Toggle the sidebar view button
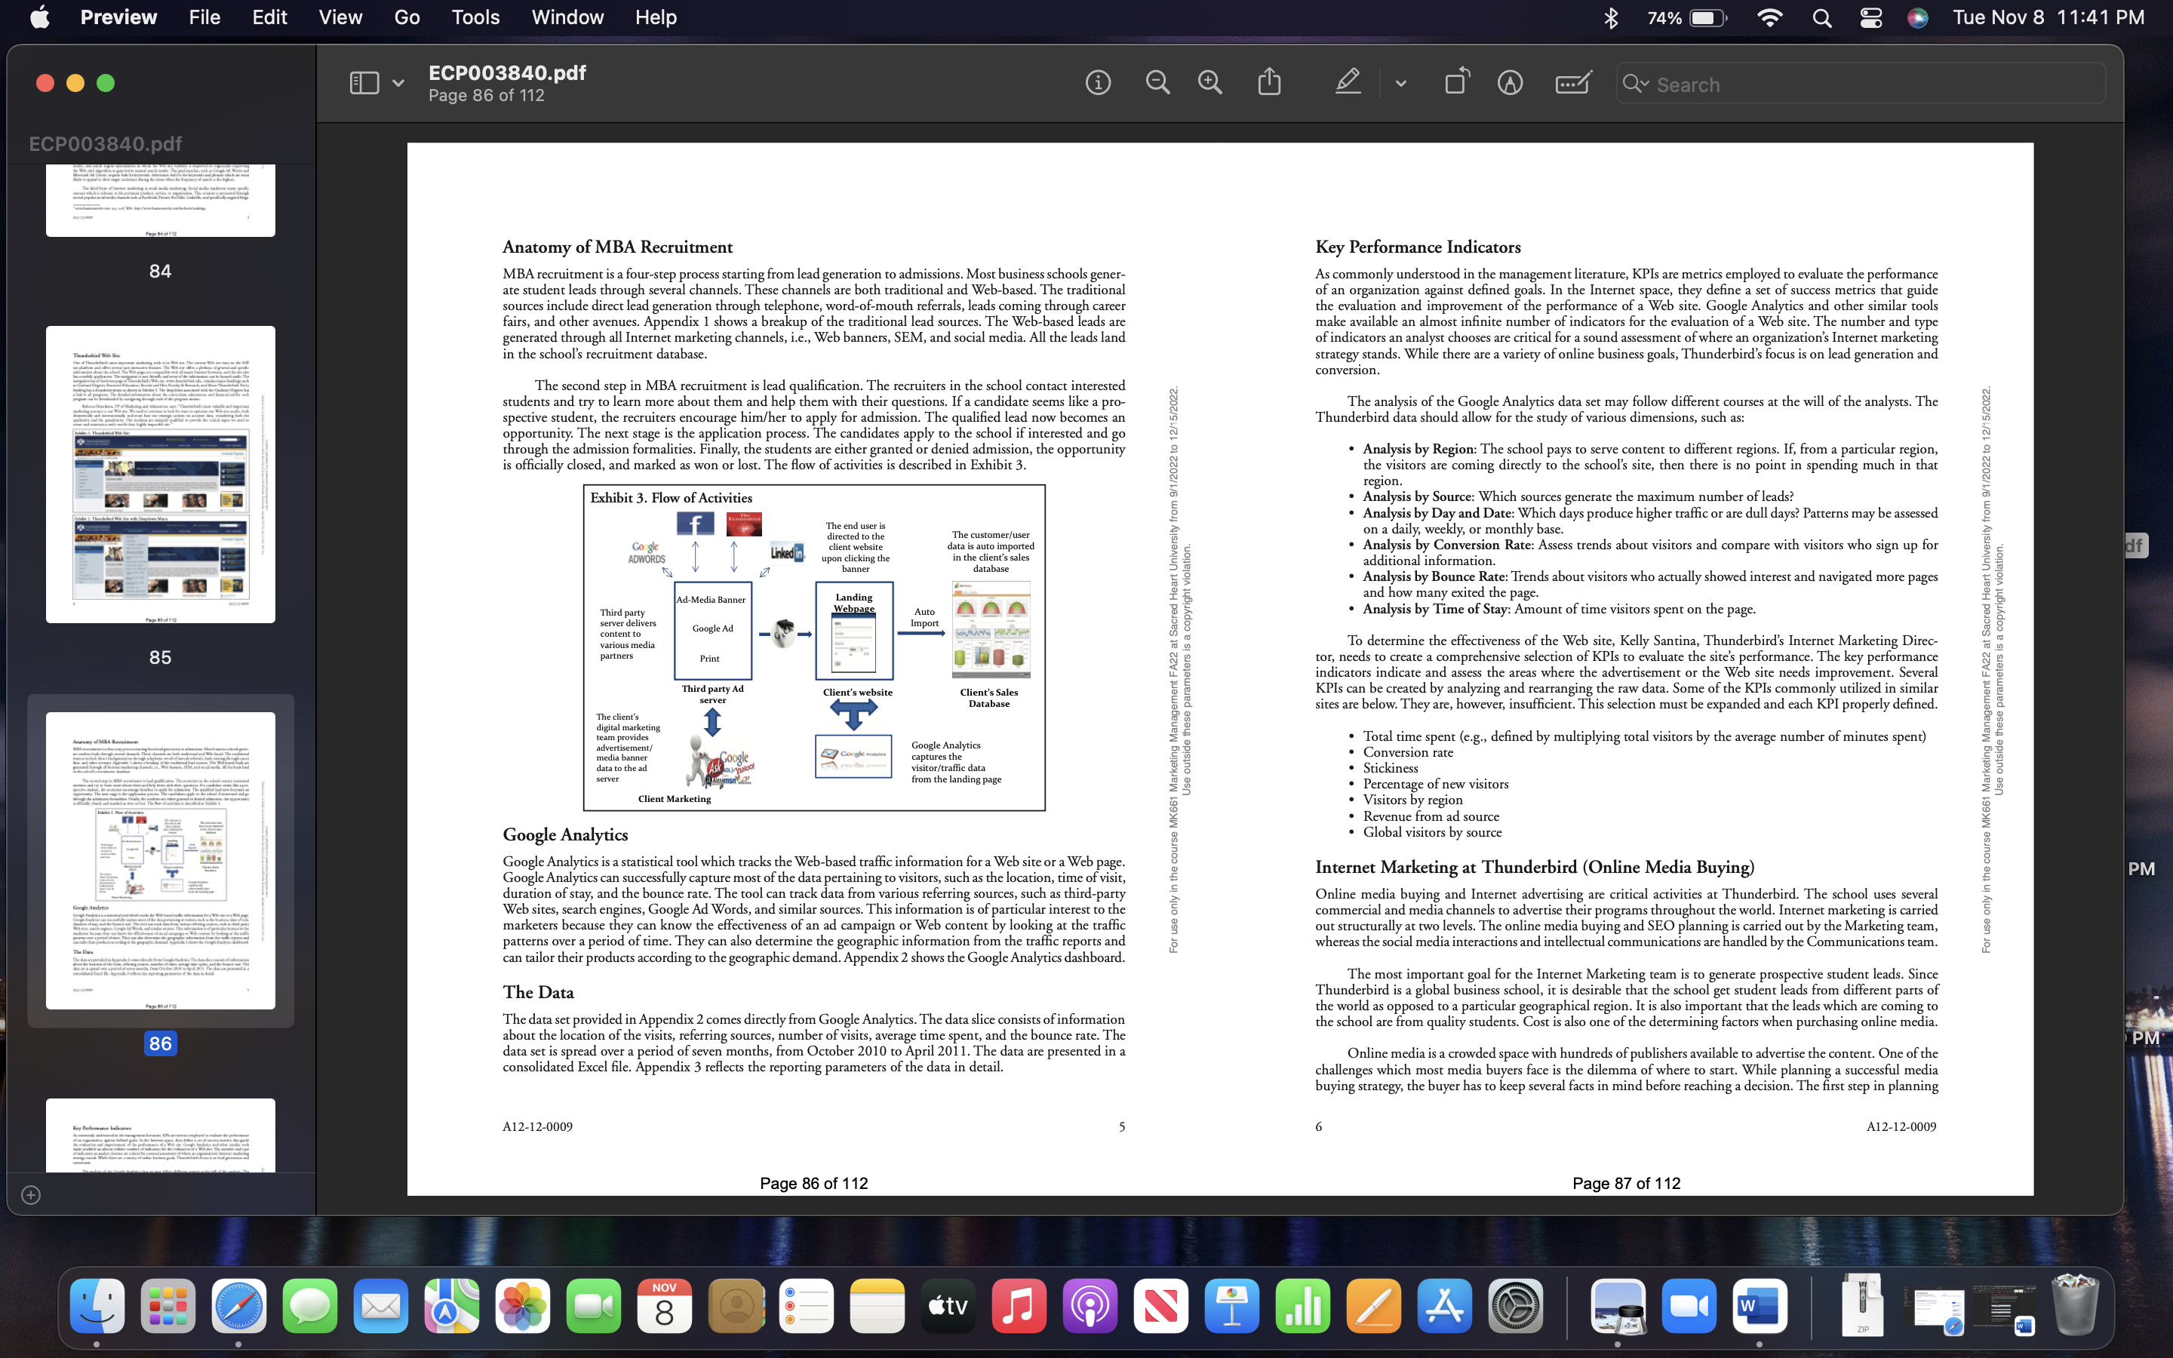 pyautogui.click(x=364, y=84)
